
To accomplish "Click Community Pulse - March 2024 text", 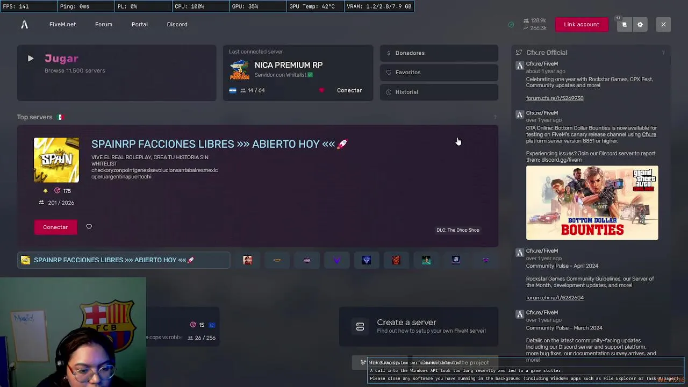I will pyautogui.click(x=564, y=328).
